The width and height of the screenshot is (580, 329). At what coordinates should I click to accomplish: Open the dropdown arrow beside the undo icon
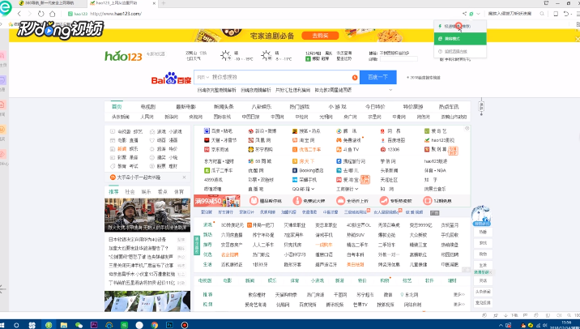tap(571, 14)
